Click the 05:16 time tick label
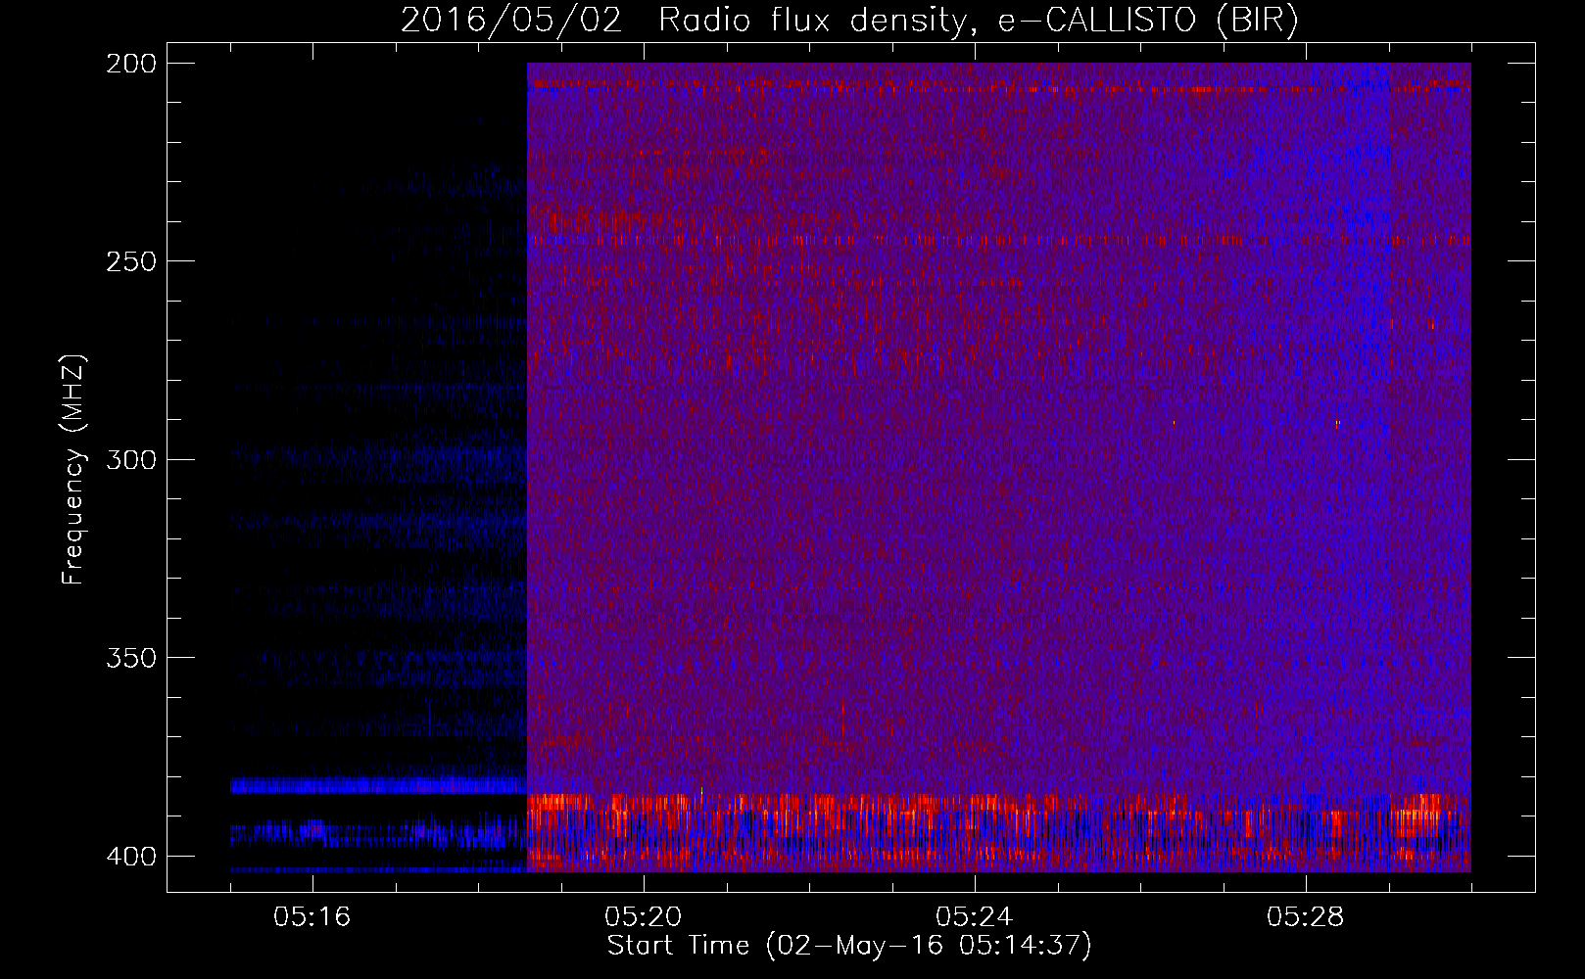Viewport: 1585px width, 979px height. (x=312, y=917)
